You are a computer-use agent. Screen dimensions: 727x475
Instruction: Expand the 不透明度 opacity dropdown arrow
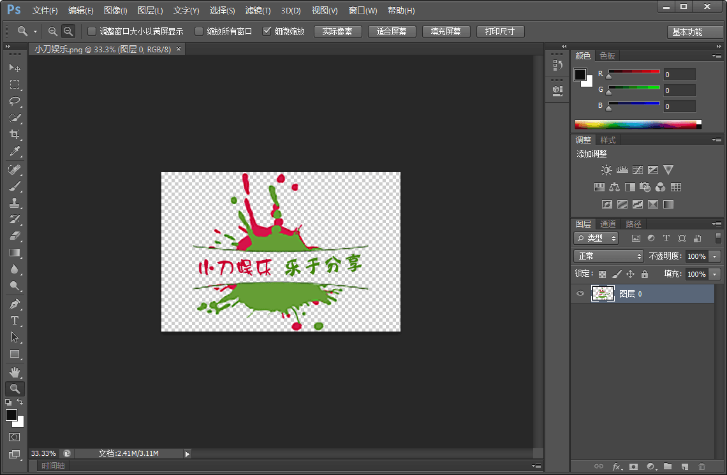click(714, 256)
